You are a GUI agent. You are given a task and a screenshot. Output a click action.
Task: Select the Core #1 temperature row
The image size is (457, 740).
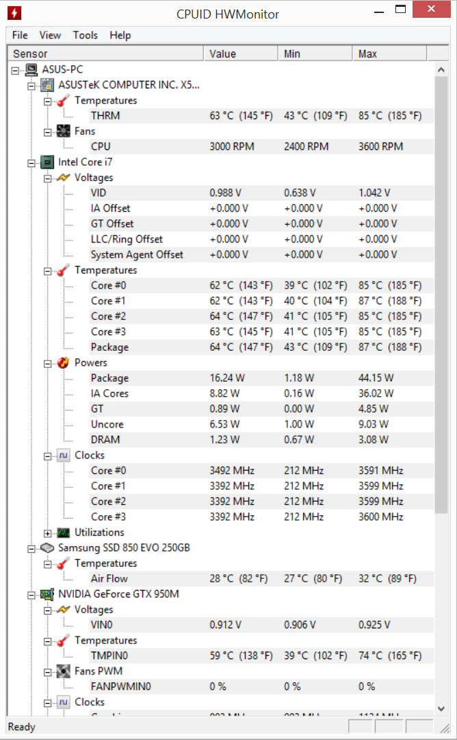point(261,301)
